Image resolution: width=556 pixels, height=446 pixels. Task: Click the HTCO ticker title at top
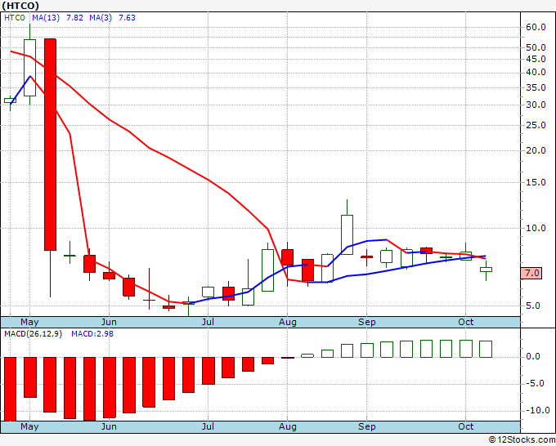[20, 6]
